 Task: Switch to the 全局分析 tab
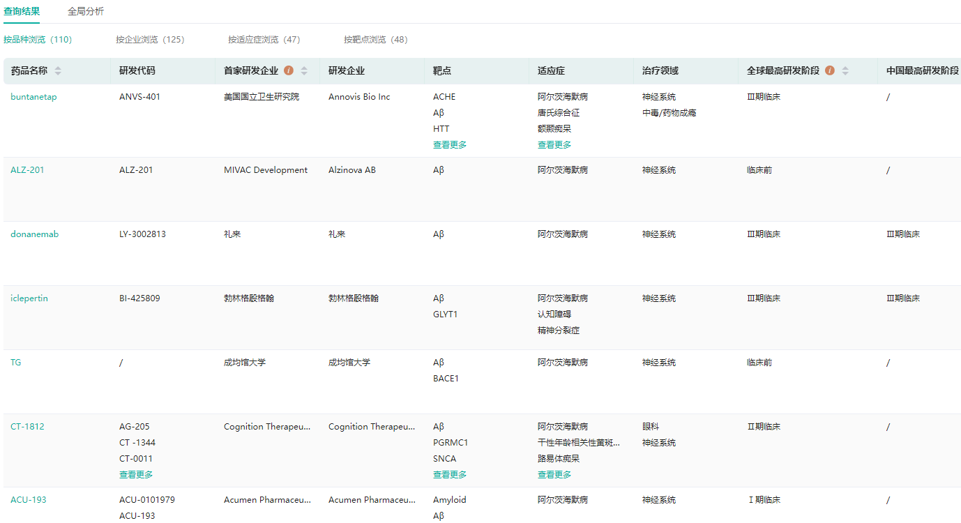click(86, 12)
